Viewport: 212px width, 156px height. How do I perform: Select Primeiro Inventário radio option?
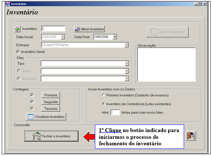(103, 95)
